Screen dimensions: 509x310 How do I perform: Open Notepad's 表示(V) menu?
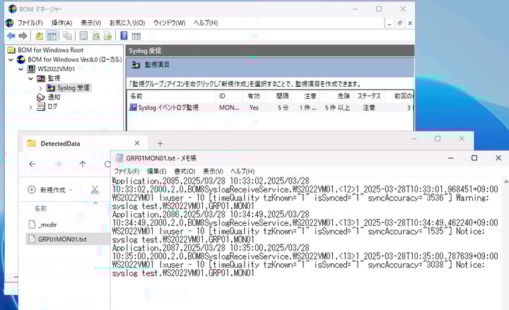pyautogui.click(x=213, y=171)
